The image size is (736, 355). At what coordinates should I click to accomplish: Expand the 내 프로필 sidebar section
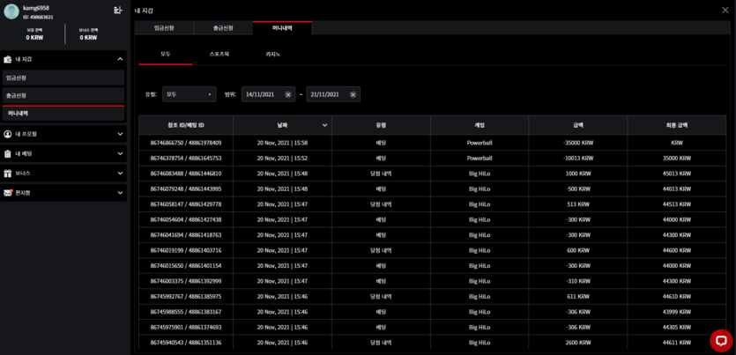coord(120,134)
